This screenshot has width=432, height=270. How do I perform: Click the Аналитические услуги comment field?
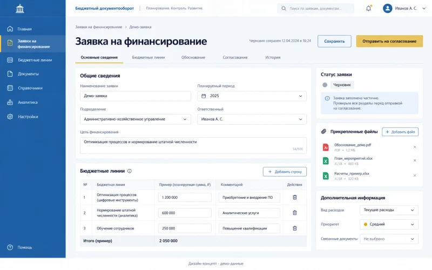pyautogui.click(x=249, y=213)
